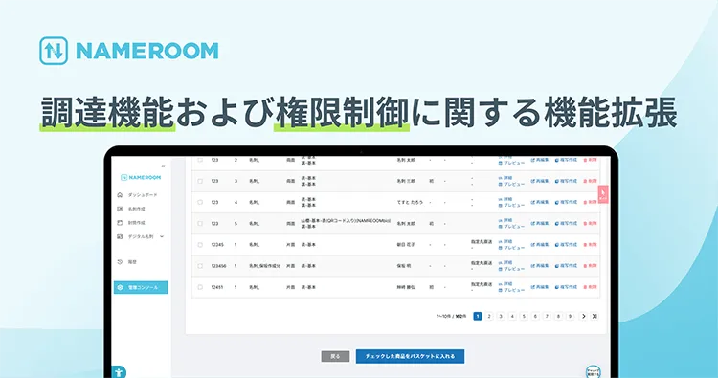This screenshot has height=378, width=718.
Task: Go to page 7 of results
Action: click(547, 316)
